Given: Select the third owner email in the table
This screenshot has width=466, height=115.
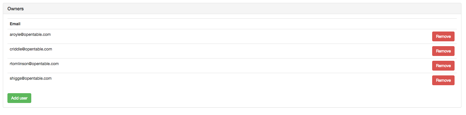Looking at the screenshot, I should pos(34,64).
